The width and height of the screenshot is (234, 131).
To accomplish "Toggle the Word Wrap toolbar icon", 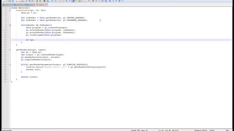I will pyautogui.click(x=67, y=1).
